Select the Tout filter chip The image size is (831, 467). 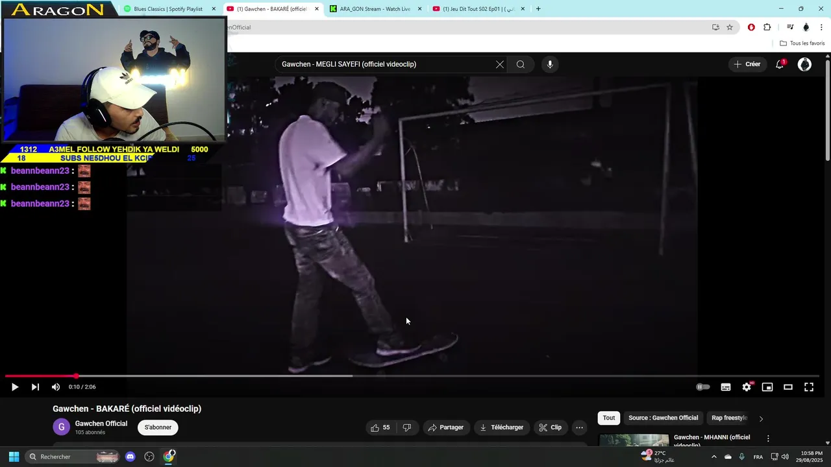tap(609, 418)
